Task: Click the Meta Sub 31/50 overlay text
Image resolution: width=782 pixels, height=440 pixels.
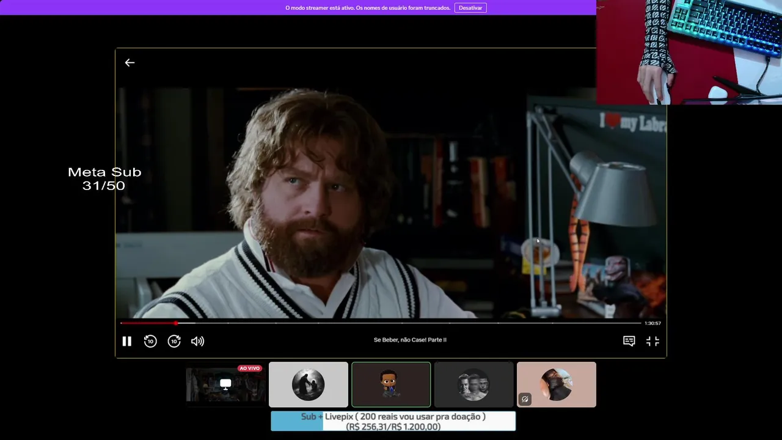Action: [x=104, y=178]
